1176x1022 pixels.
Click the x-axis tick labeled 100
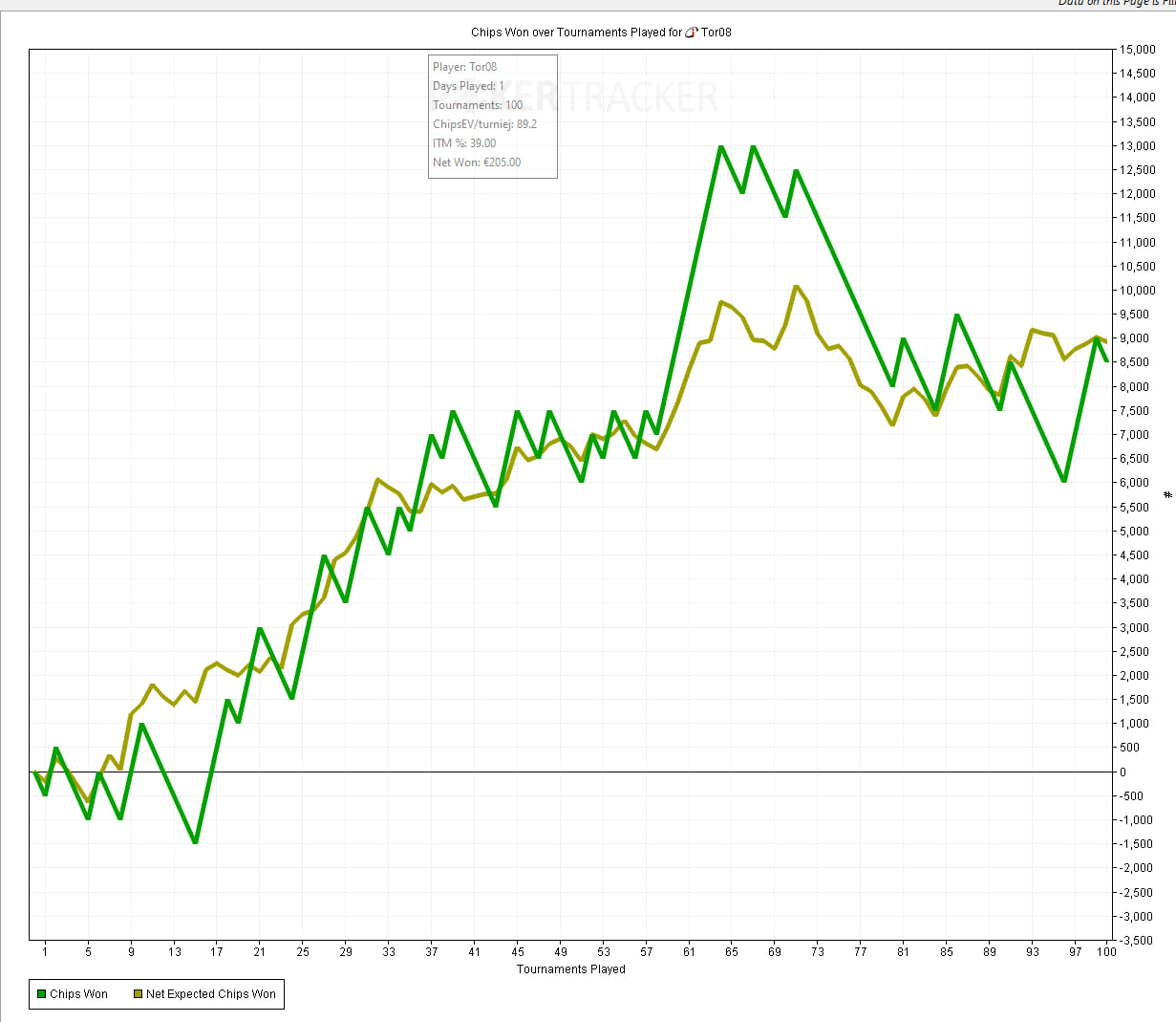pos(1106,951)
